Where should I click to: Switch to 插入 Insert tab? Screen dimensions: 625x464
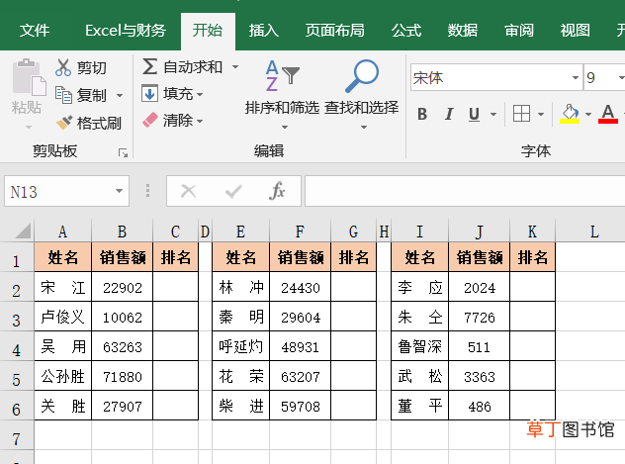(263, 31)
